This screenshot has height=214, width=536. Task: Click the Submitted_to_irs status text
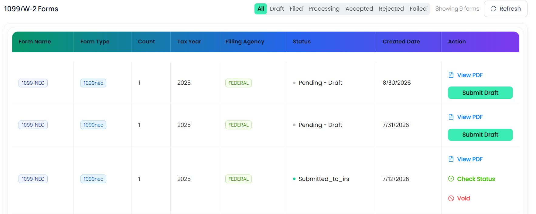324,179
